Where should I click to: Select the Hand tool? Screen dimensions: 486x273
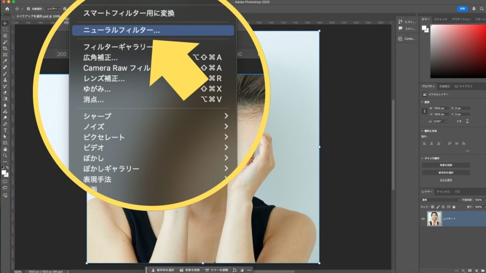click(5, 149)
